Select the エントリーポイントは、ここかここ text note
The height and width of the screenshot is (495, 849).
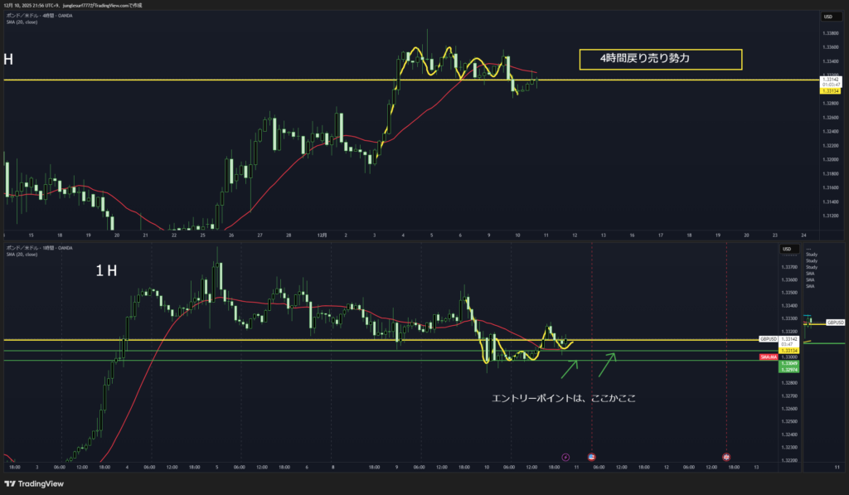563,399
